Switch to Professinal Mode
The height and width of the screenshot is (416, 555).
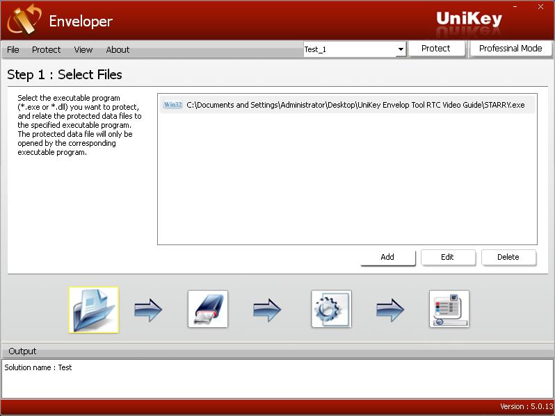(x=510, y=49)
